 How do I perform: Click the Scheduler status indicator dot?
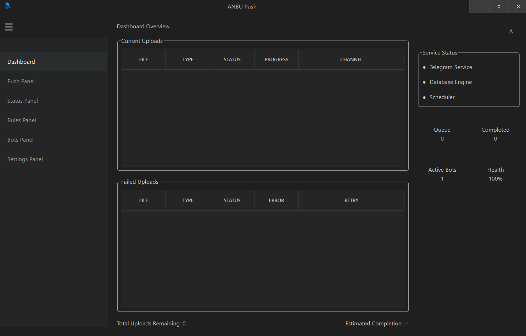point(424,97)
